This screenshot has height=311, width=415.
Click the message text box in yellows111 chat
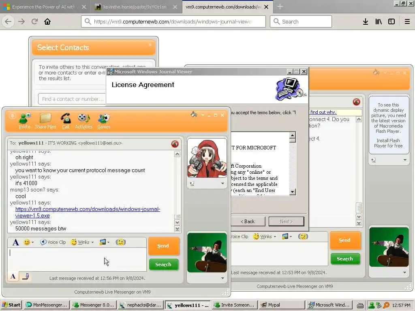77,260
